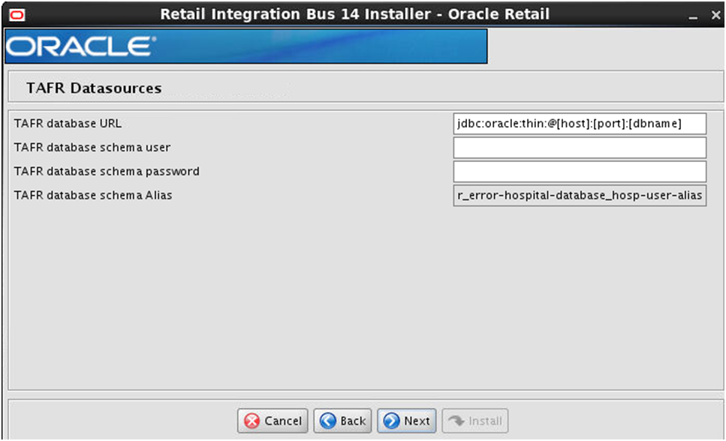Image resolution: width=726 pixels, height=441 pixels.
Task: Click the TAFR database schema user field
Action: [580, 148]
